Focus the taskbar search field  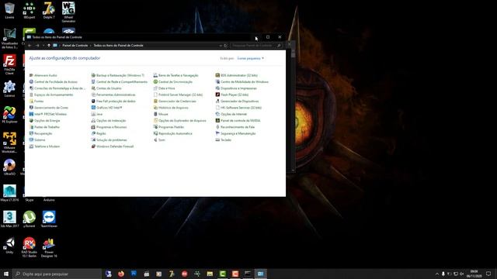(x=57, y=274)
